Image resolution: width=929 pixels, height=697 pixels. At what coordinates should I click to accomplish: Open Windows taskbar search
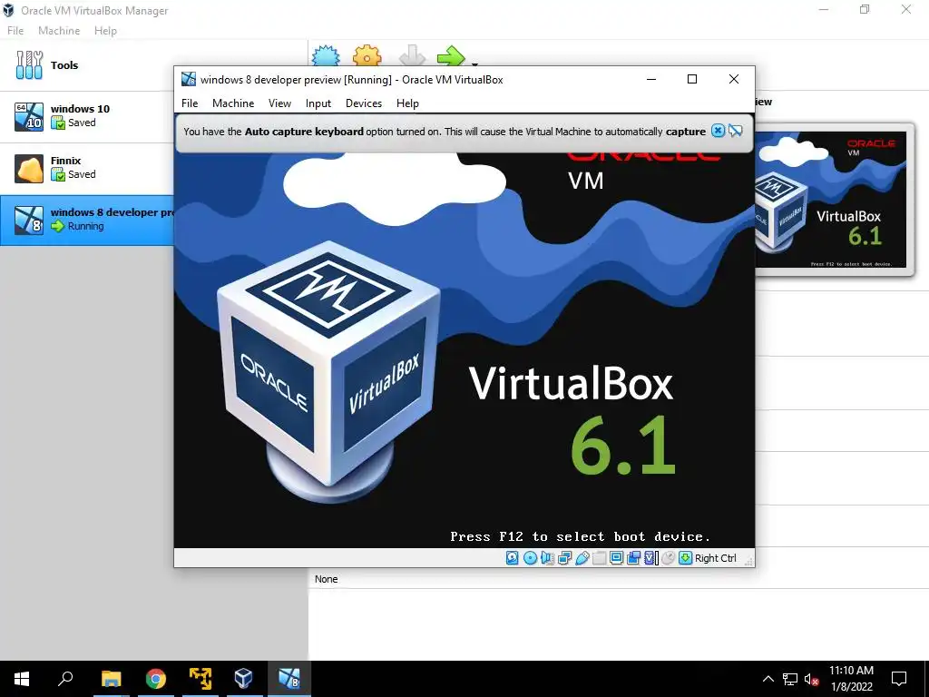point(65,679)
